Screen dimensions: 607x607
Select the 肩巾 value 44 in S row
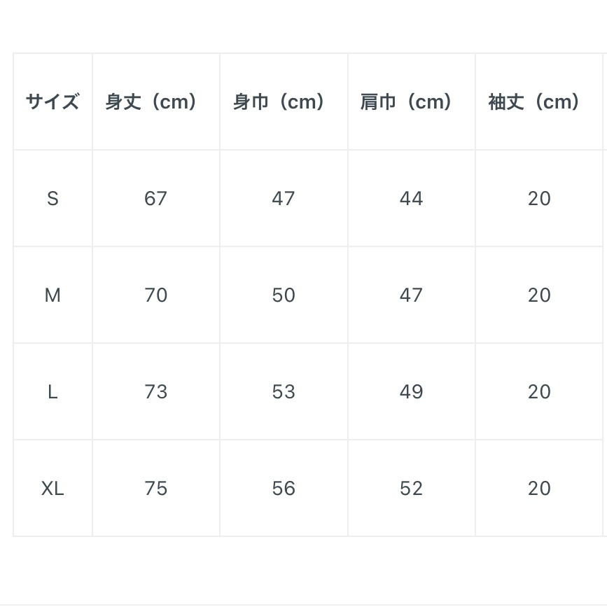point(411,199)
